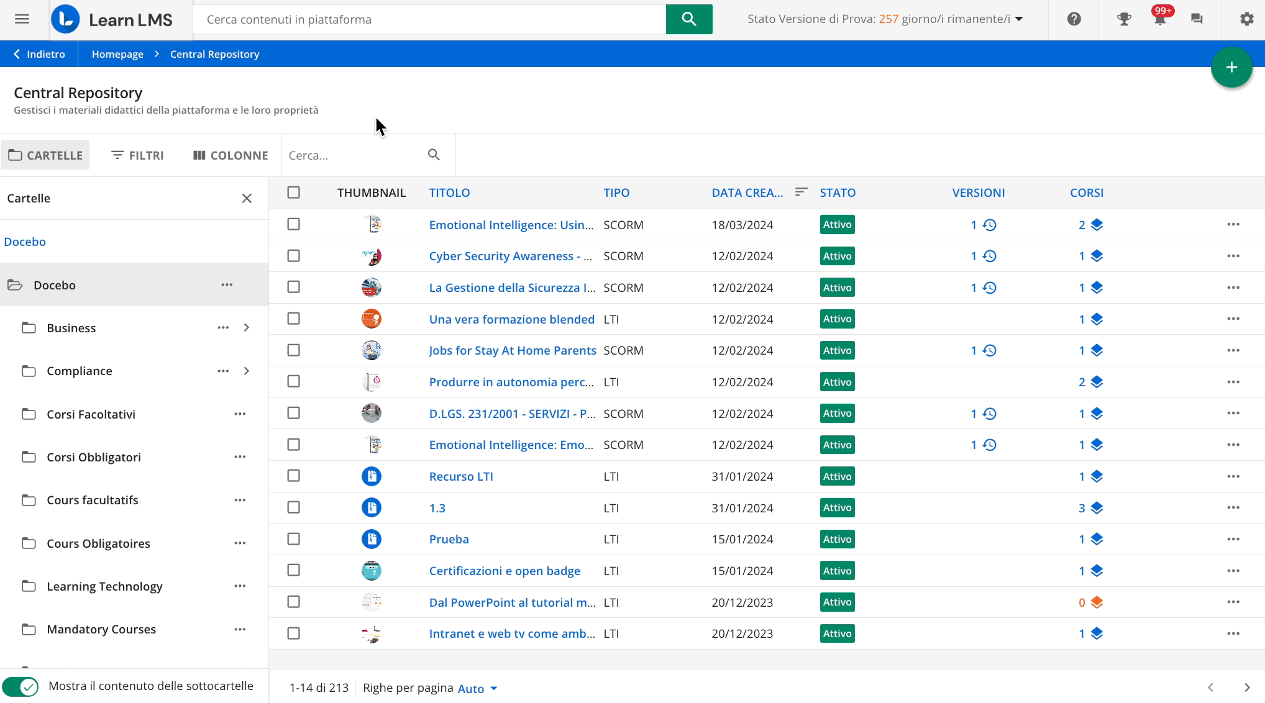
Task: Open the gamification trophy panel
Action: [1123, 19]
